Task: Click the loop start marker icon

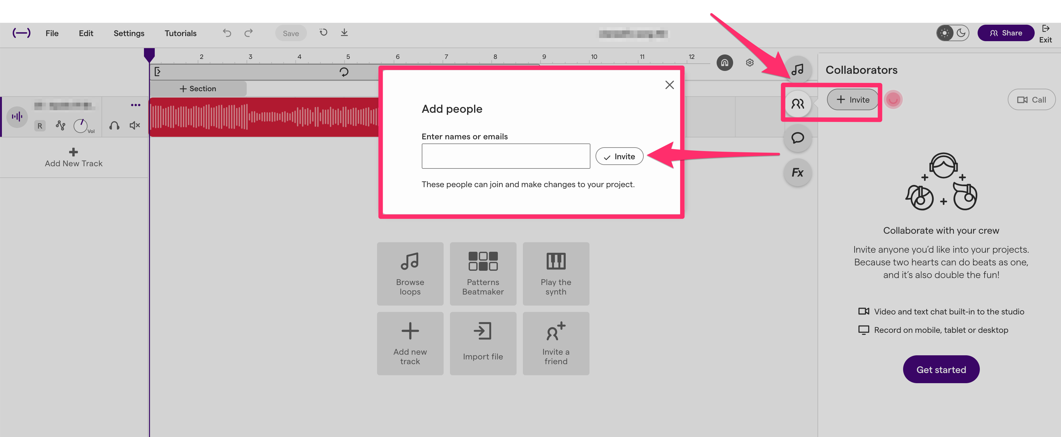Action: 157,72
